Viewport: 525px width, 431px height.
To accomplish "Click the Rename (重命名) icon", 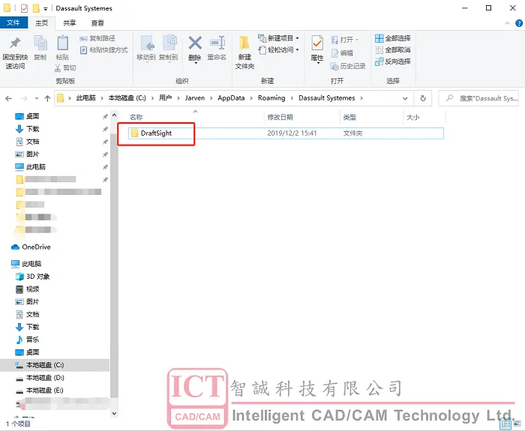I will [217, 43].
